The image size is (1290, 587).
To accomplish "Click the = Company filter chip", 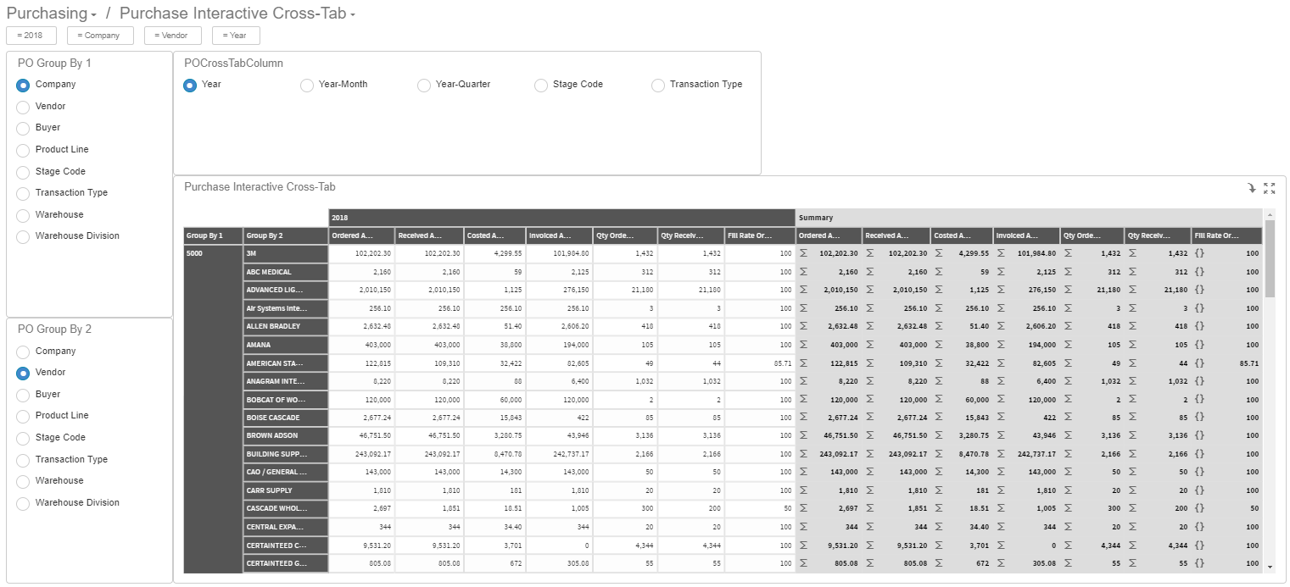I will (x=99, y=35).
